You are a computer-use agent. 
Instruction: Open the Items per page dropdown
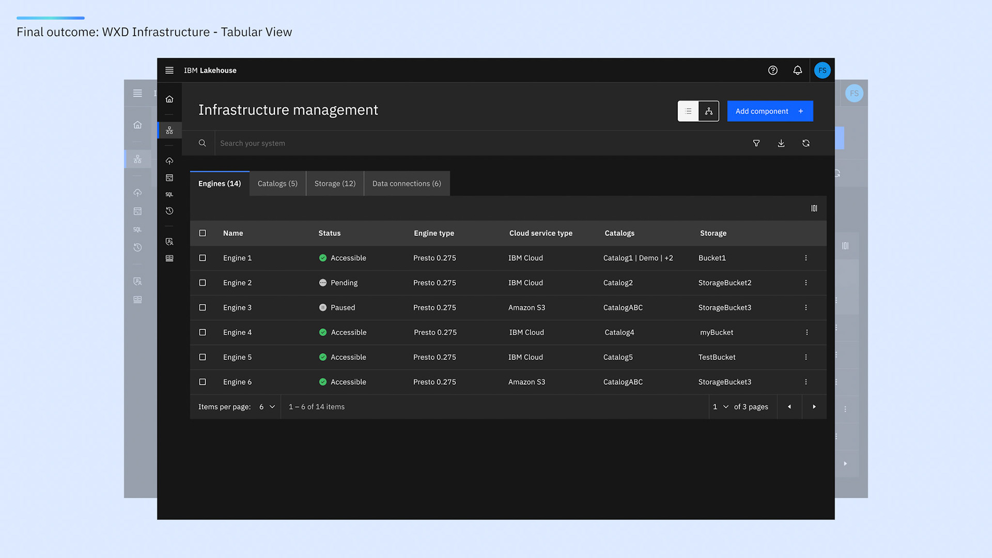pos(267,407)
